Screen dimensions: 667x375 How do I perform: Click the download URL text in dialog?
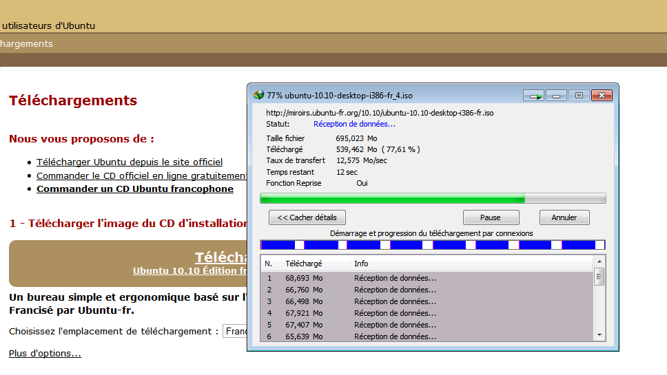tap(380, 113)
